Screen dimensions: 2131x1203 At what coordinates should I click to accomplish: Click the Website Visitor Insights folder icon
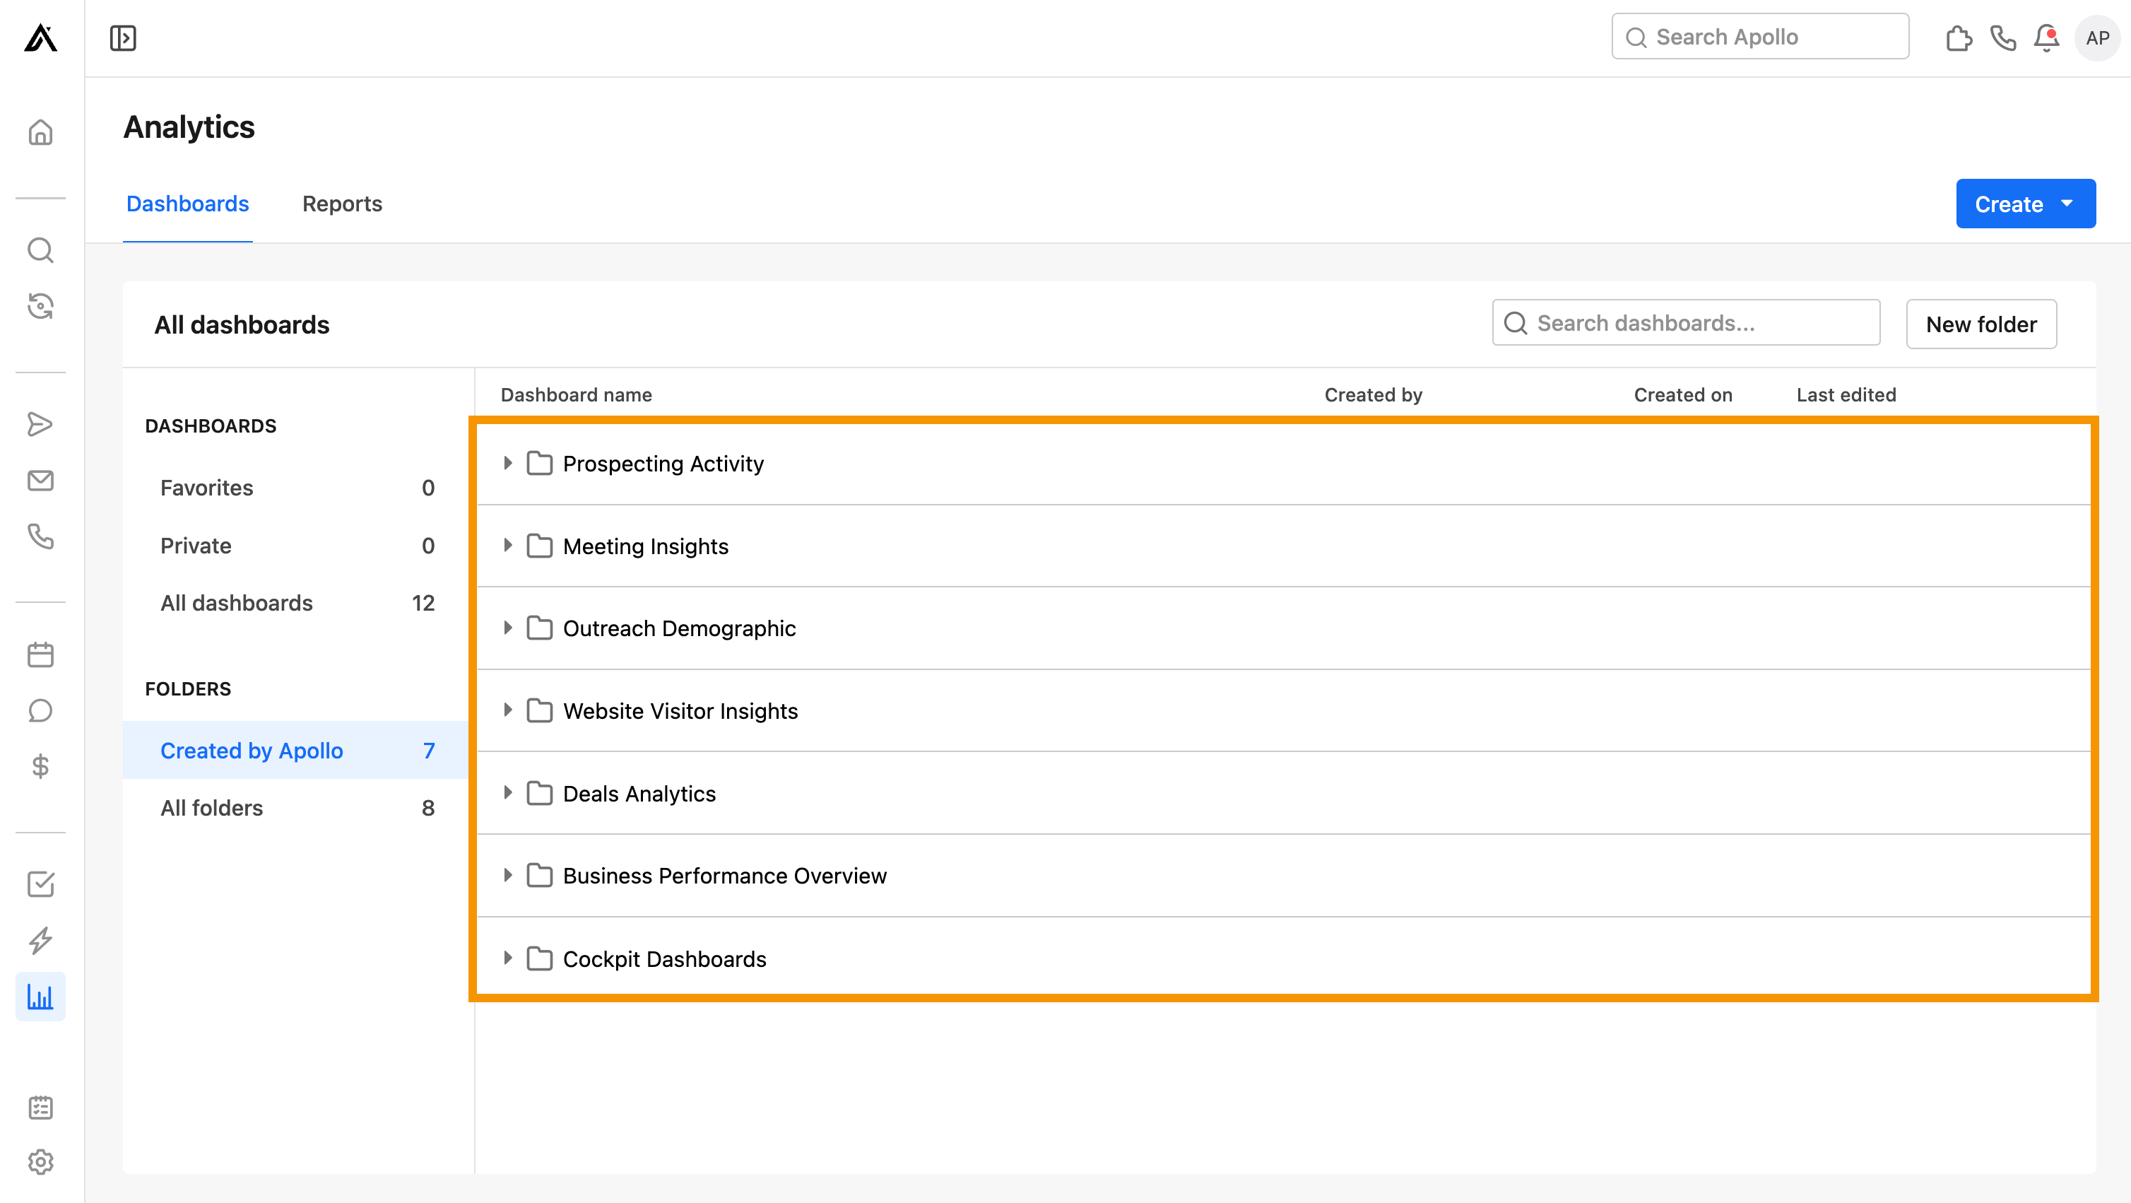(539, 711)
